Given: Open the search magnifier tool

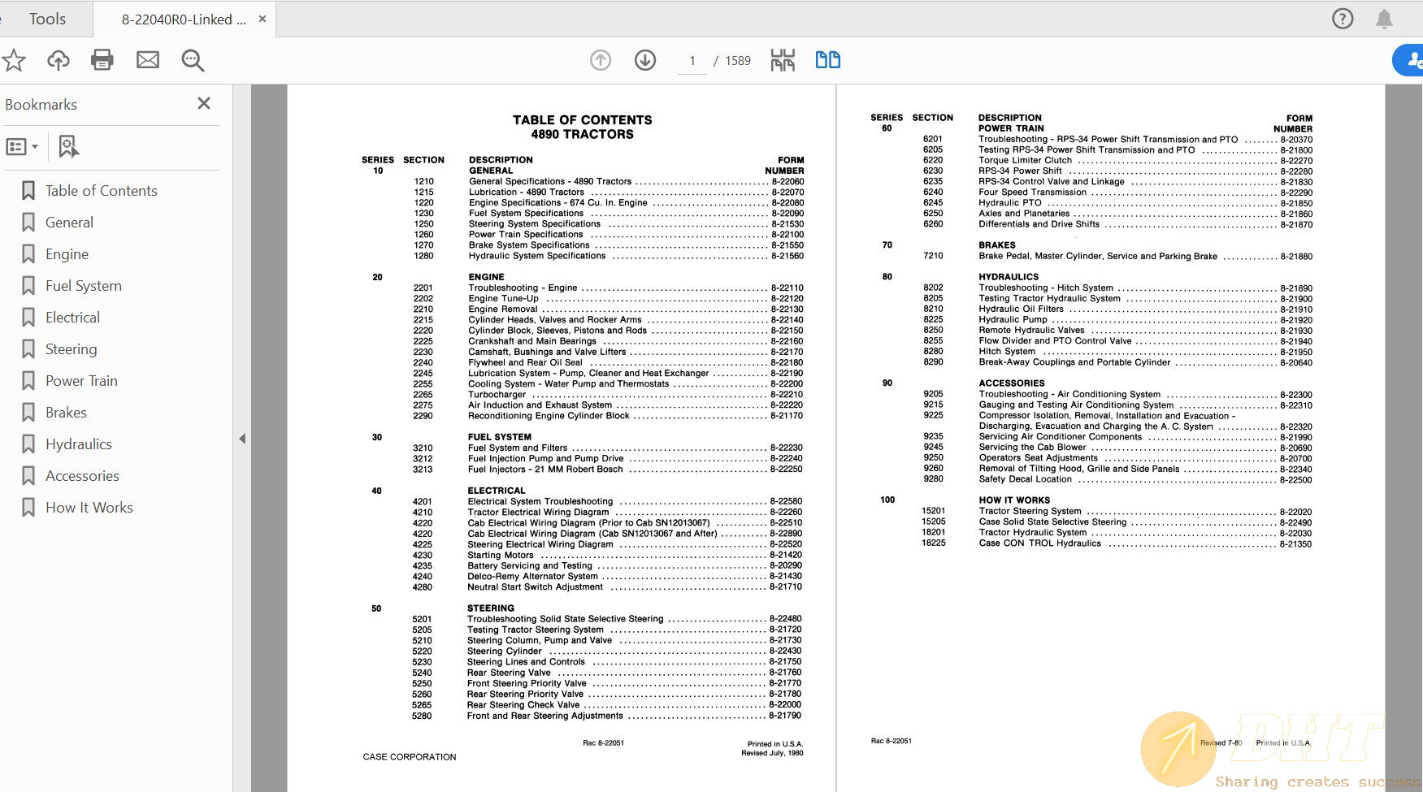Looking at the screenshot, I should tap(193, 59).
